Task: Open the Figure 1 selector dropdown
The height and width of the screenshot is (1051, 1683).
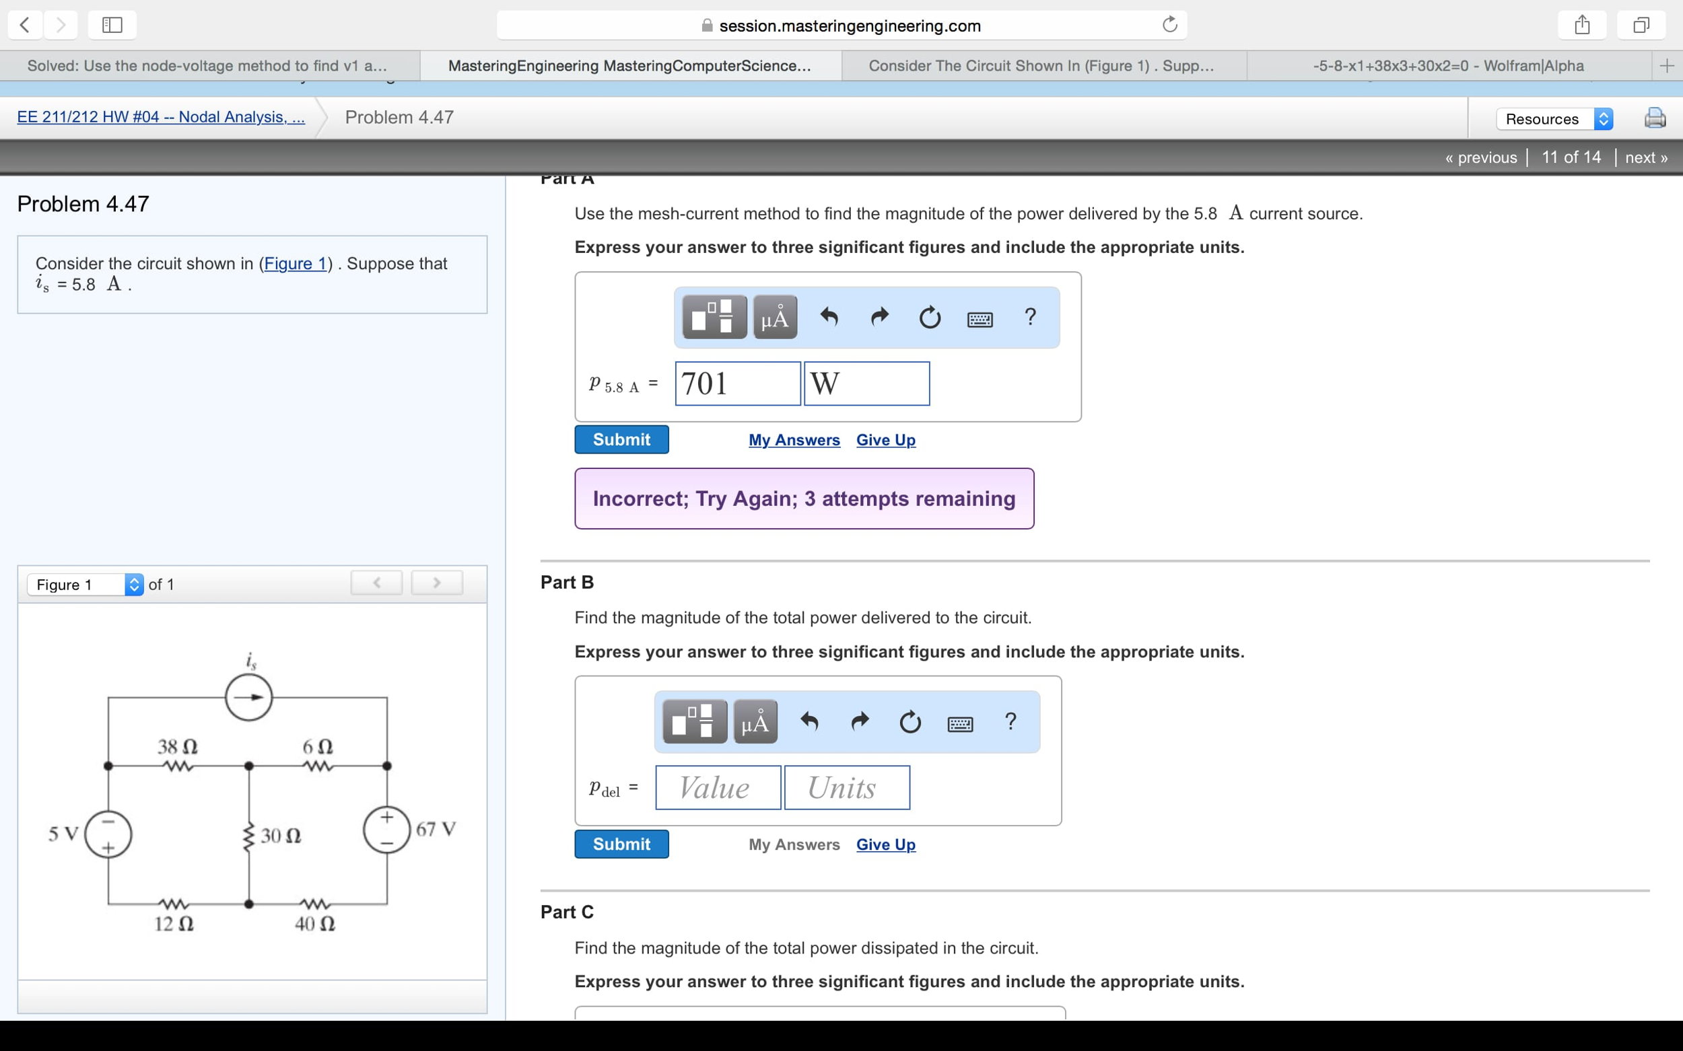Action: pos(85,584)
